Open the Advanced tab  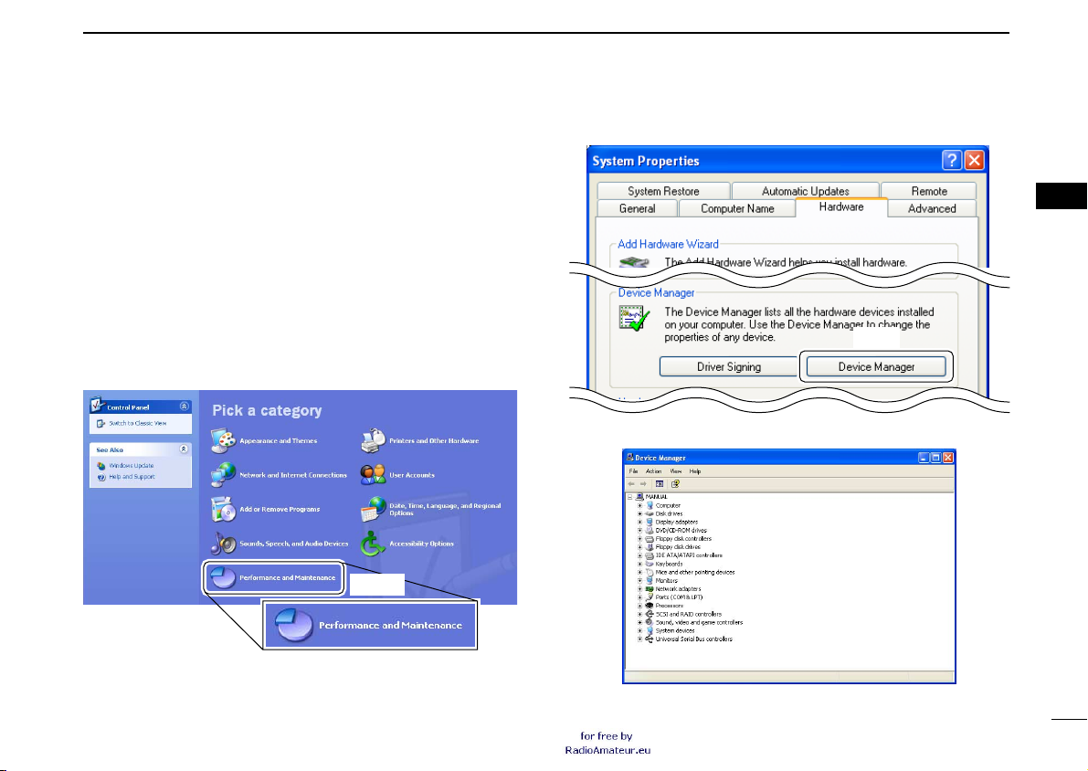tap(932, 209)
